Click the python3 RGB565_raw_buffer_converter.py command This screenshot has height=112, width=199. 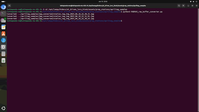click(x=143, y=12)
